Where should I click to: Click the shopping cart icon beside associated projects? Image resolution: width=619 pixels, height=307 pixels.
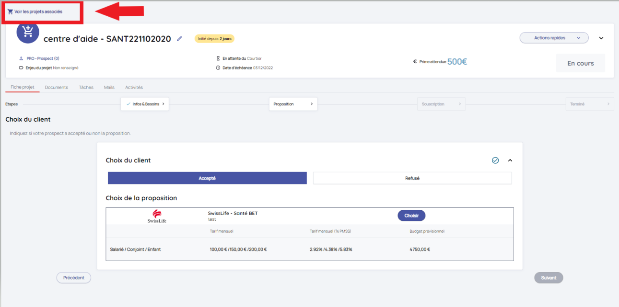(x=10, y=11)
